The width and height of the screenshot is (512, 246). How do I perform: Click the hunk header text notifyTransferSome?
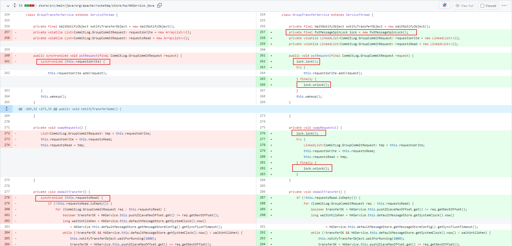tap(70, 109)
